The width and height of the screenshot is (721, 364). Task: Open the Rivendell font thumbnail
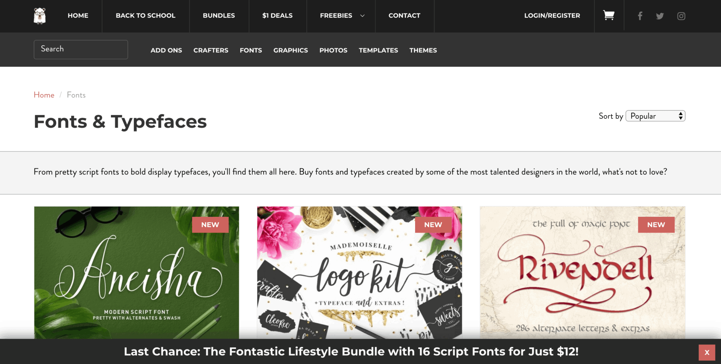point(582,273)
